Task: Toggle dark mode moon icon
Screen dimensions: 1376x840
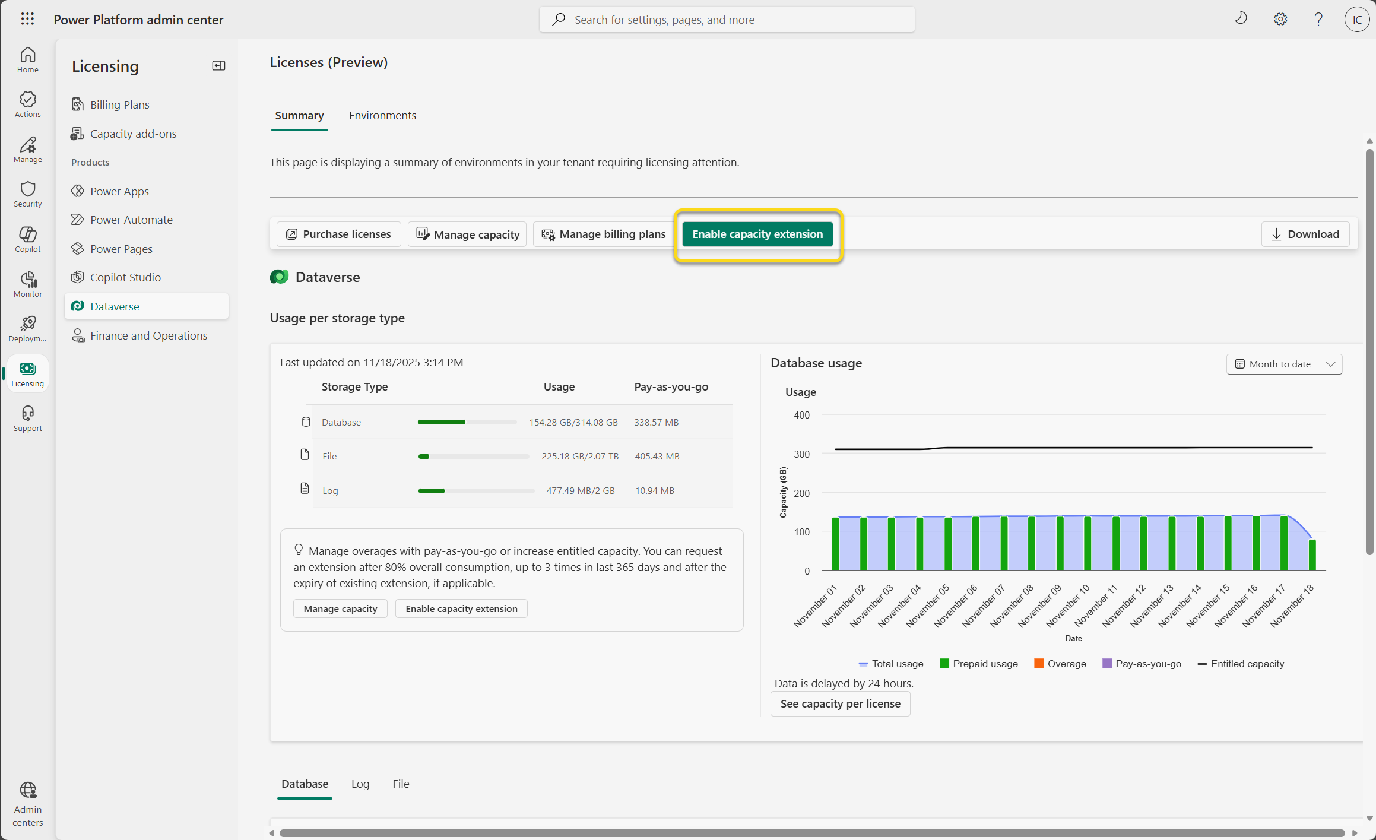Action: (1241, 19)
